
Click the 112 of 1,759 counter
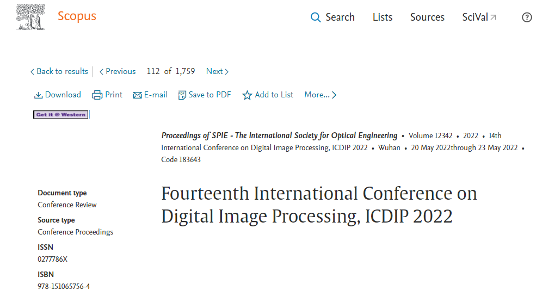pos(170,71)
